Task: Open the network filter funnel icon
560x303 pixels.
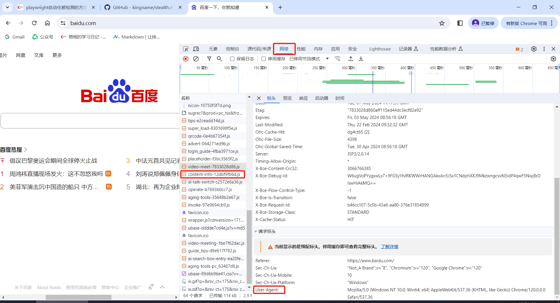Action: (209, 59)
